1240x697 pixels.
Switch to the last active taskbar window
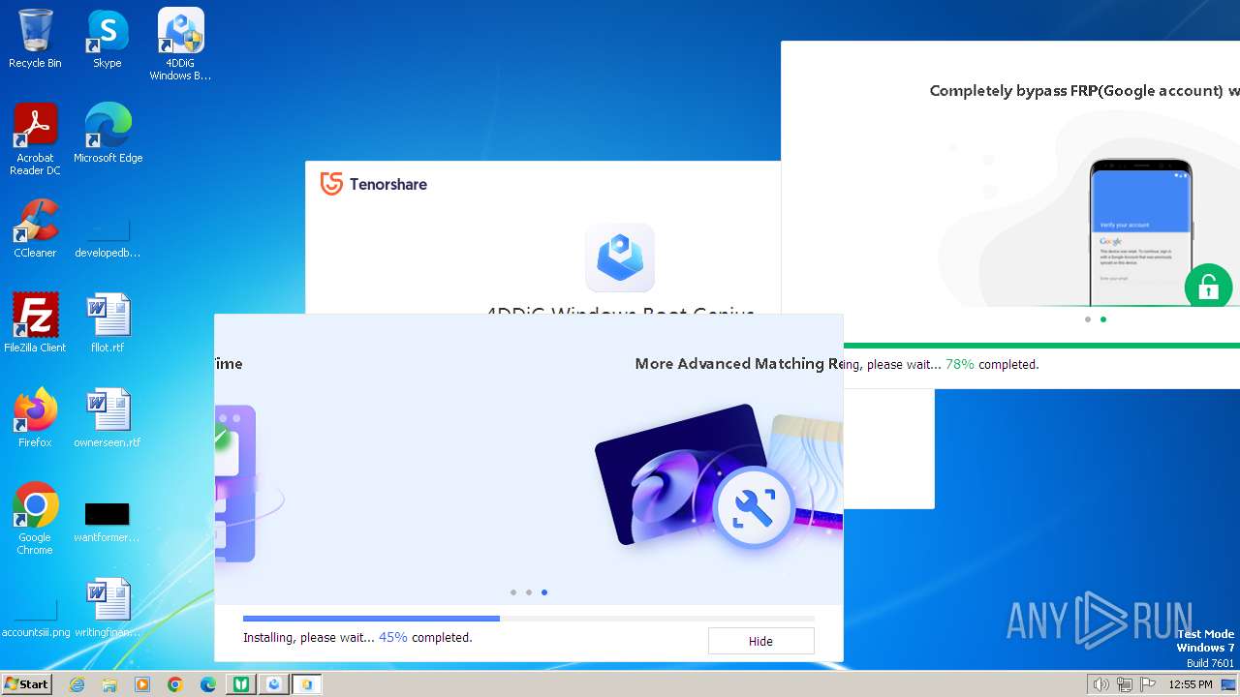pyautogui.click(x=307, y=684)
